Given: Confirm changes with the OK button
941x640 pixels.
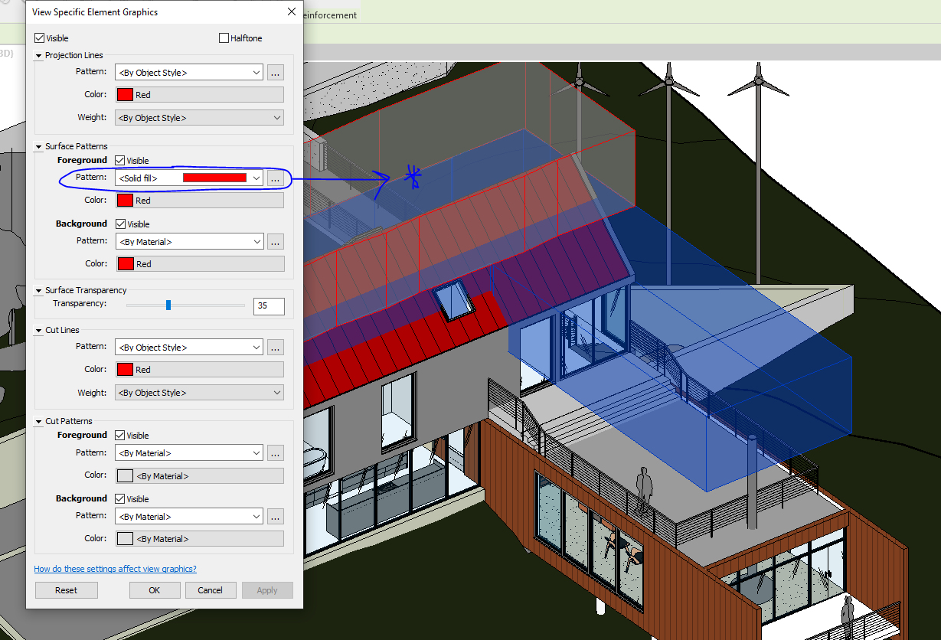Looking at the screenshot, I should pyautogui.click(x=154, y=589).
